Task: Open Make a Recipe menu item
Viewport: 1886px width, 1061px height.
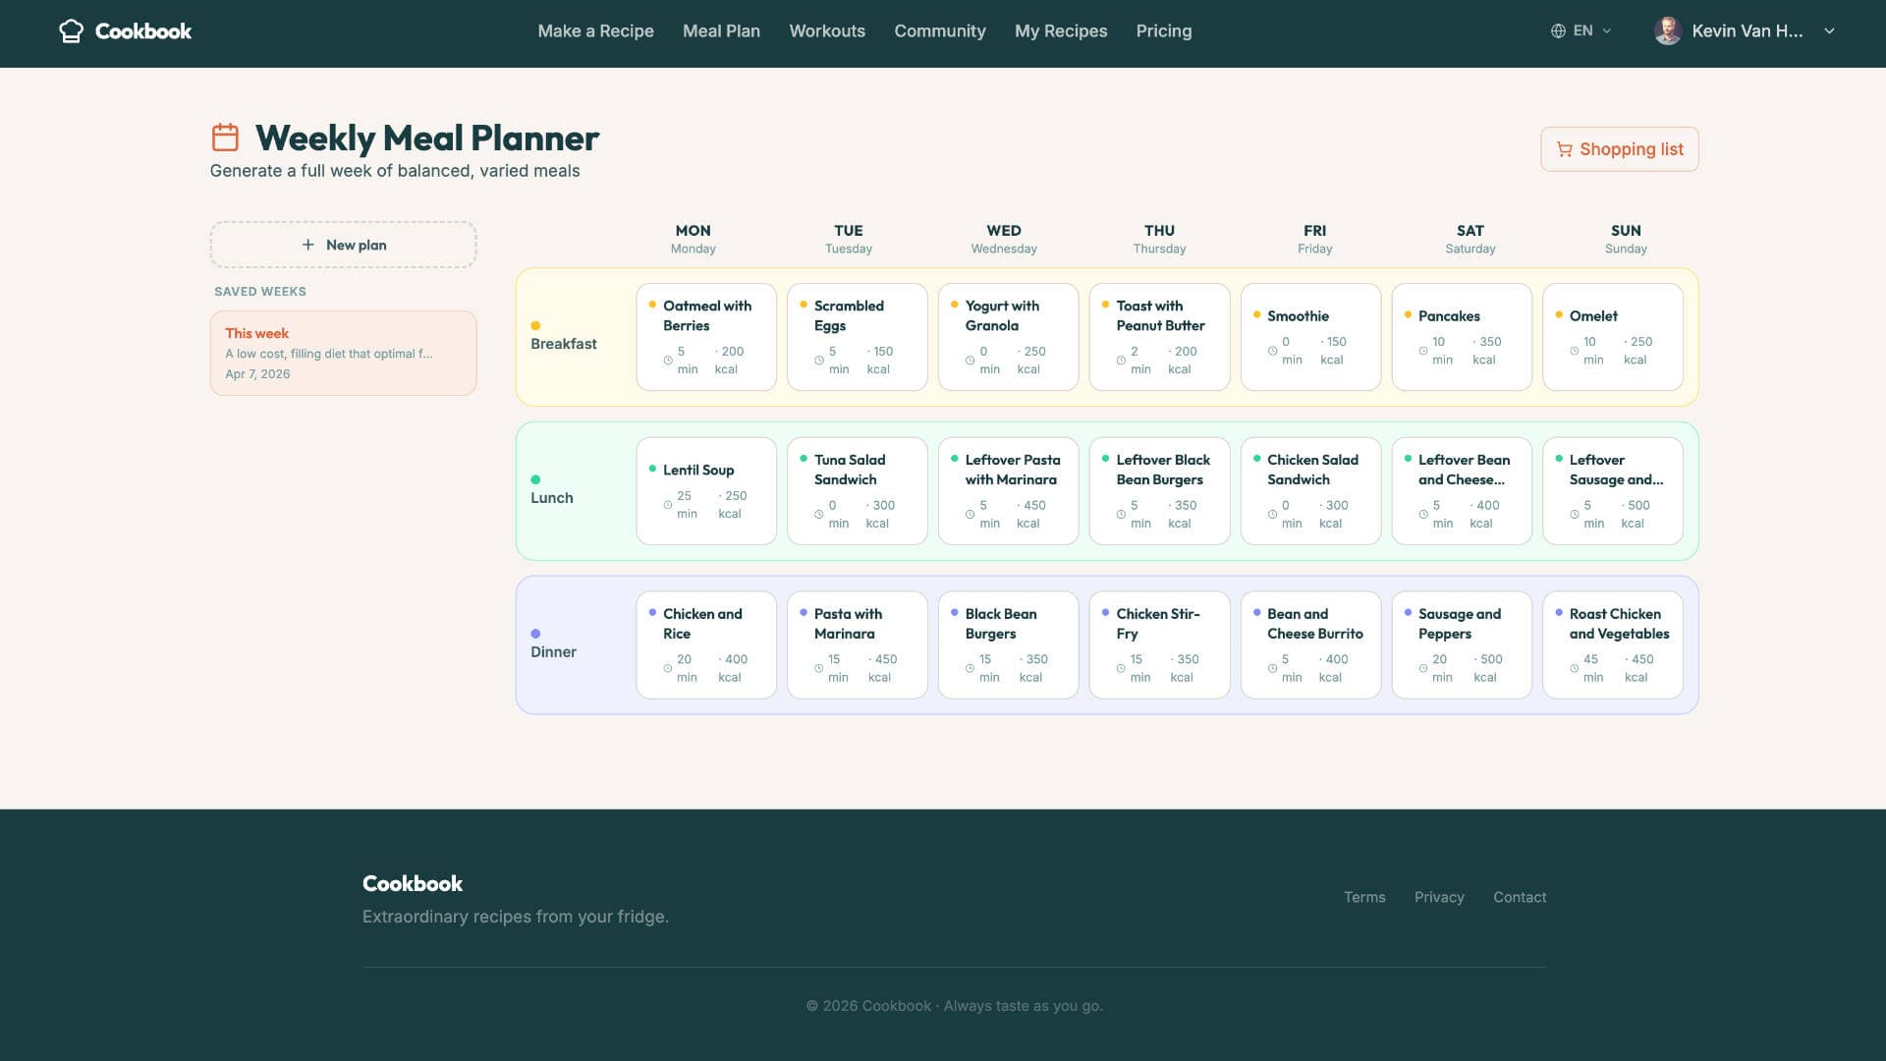Action: coord(595,31)
